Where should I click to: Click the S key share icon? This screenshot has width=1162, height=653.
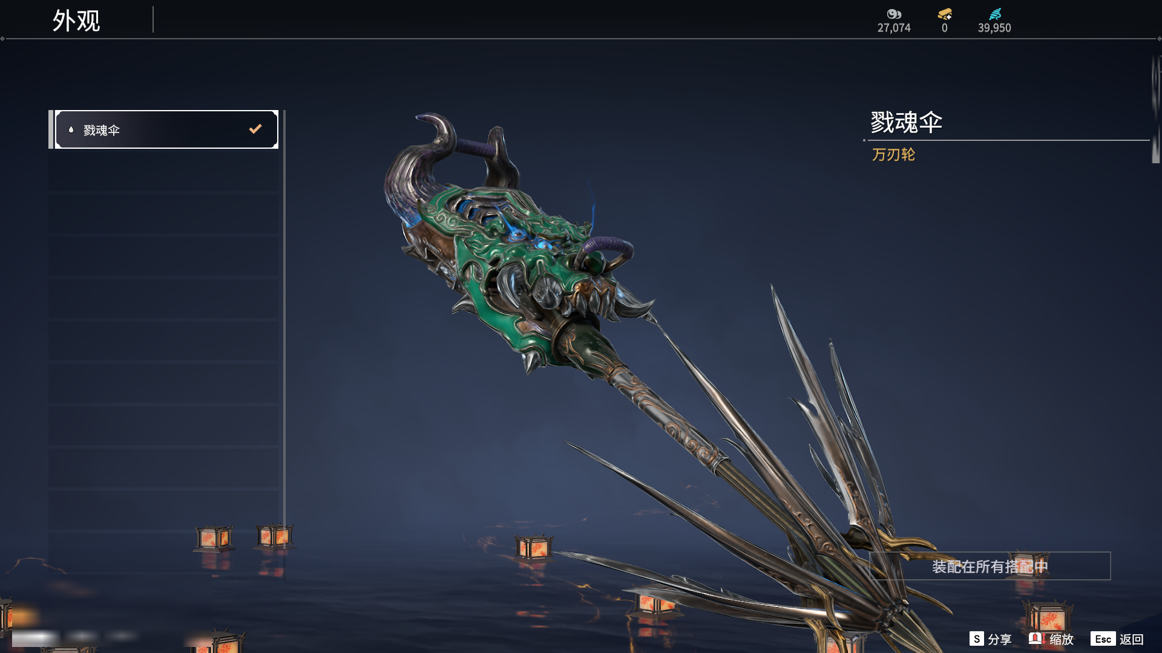pyautogui.click(x=976, y=638)
